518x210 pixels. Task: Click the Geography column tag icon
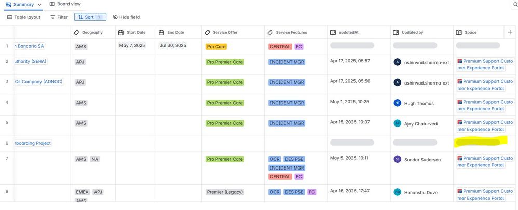[x=76, y=32]
